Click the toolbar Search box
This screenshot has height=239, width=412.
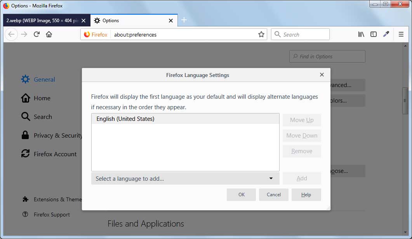pos(300,34)
